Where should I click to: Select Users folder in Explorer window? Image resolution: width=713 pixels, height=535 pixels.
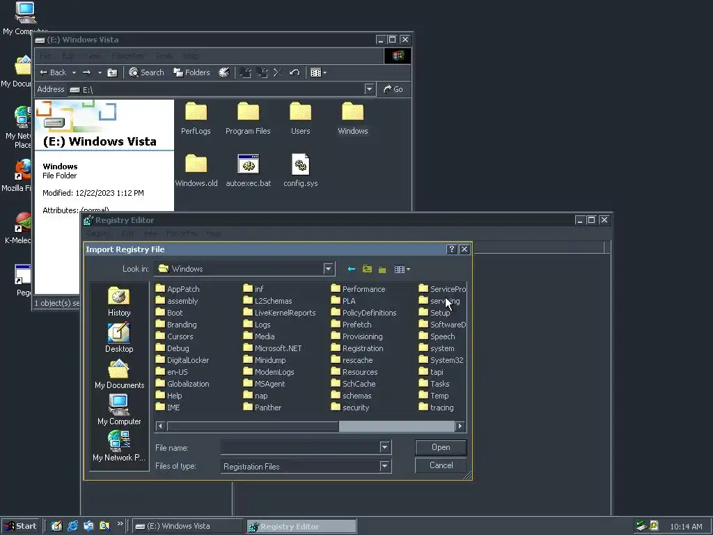click(301, 118)
